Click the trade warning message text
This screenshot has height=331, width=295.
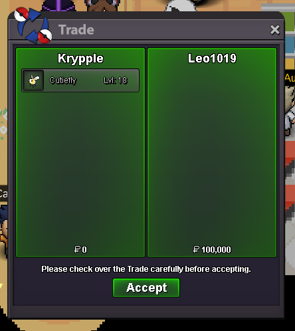pos(146,269)
